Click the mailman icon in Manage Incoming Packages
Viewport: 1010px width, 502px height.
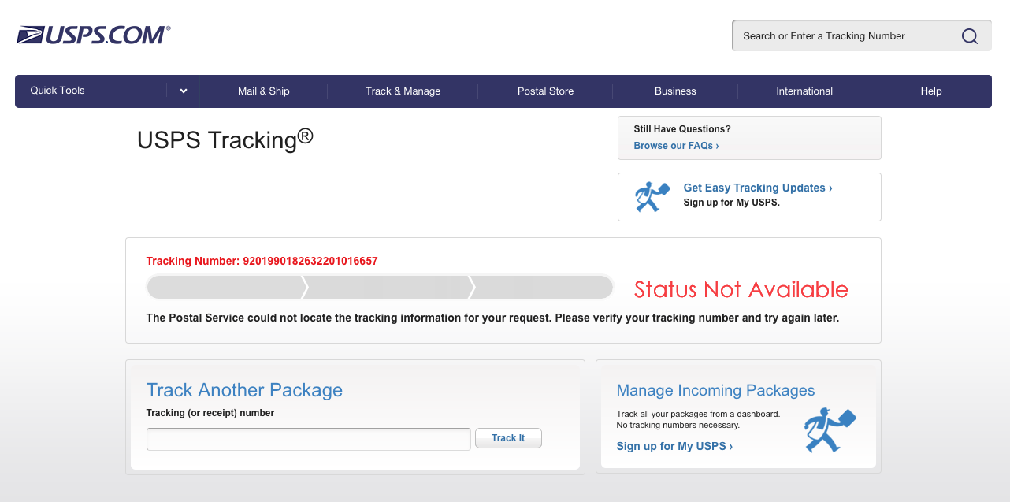(x=830, y=430)
